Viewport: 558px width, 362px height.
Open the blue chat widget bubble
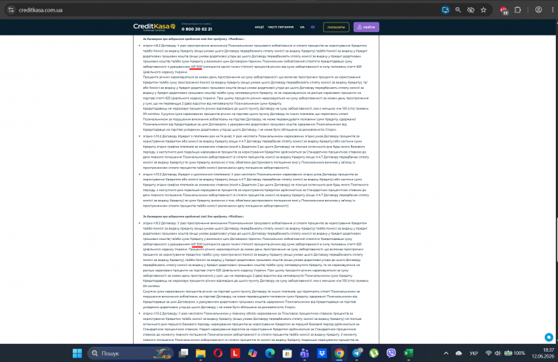pyautogui.click(x=549, y=337)
